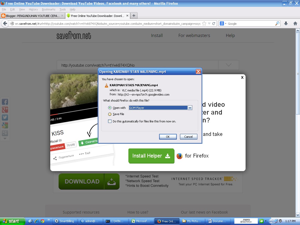Image resolution: width=300 pixels, height=225 pixels.
Task: Expand hidden system tray icons
Action: [271, 221]
